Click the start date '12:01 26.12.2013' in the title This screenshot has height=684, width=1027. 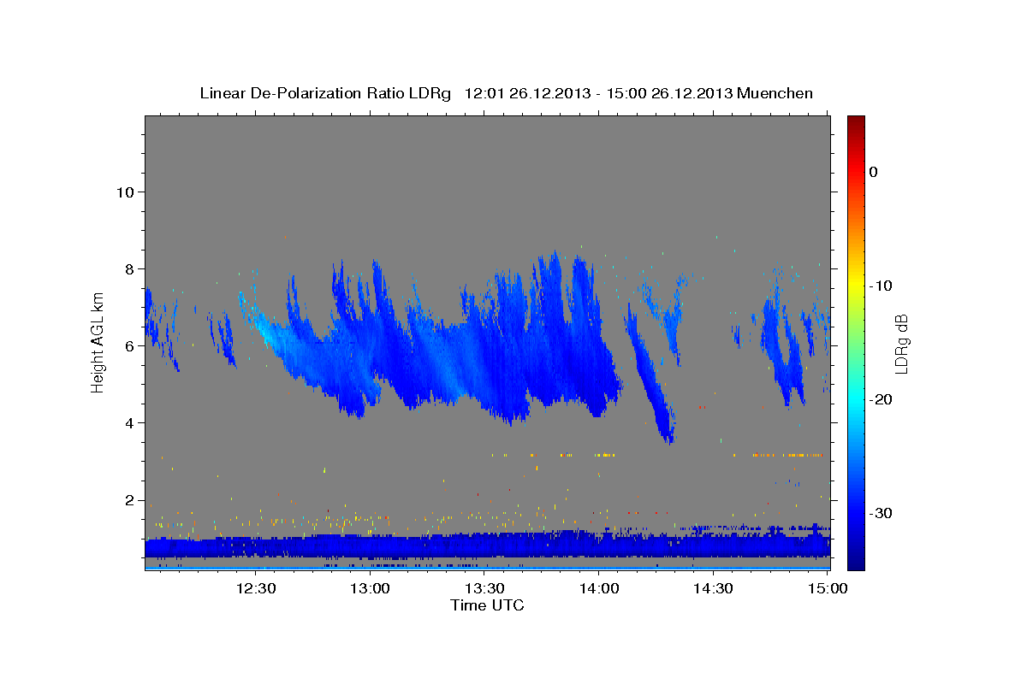click(x=525, y=93)
